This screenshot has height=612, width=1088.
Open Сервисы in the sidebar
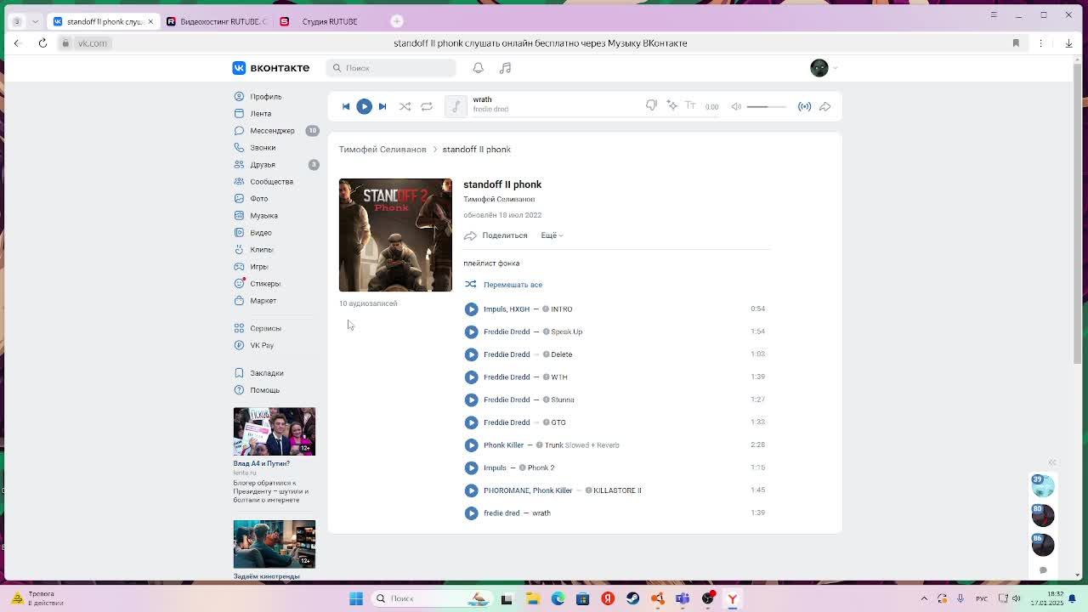click(265, 328)
